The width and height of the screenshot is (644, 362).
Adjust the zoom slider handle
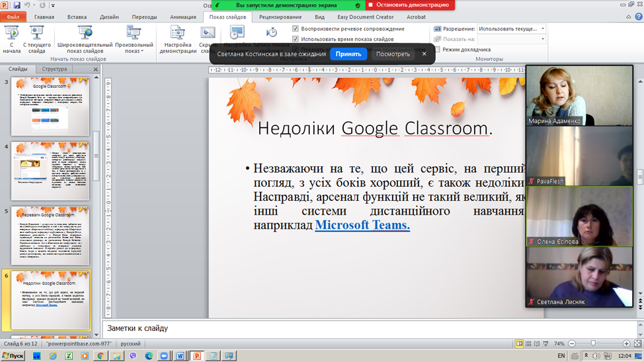tap(593, 343)
